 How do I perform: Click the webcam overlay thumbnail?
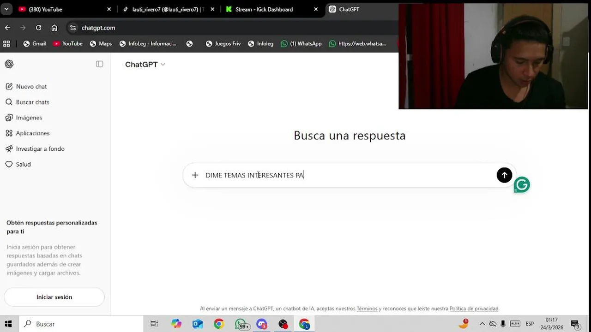[493, 56]
